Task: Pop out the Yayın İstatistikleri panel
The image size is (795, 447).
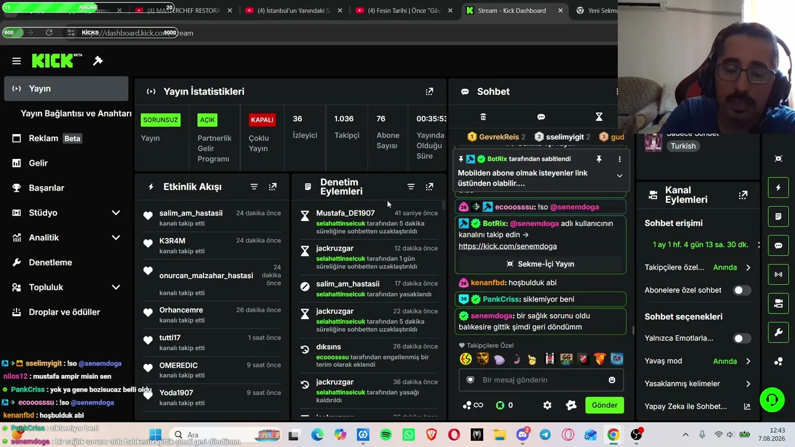Action: [x=429, y=91]
